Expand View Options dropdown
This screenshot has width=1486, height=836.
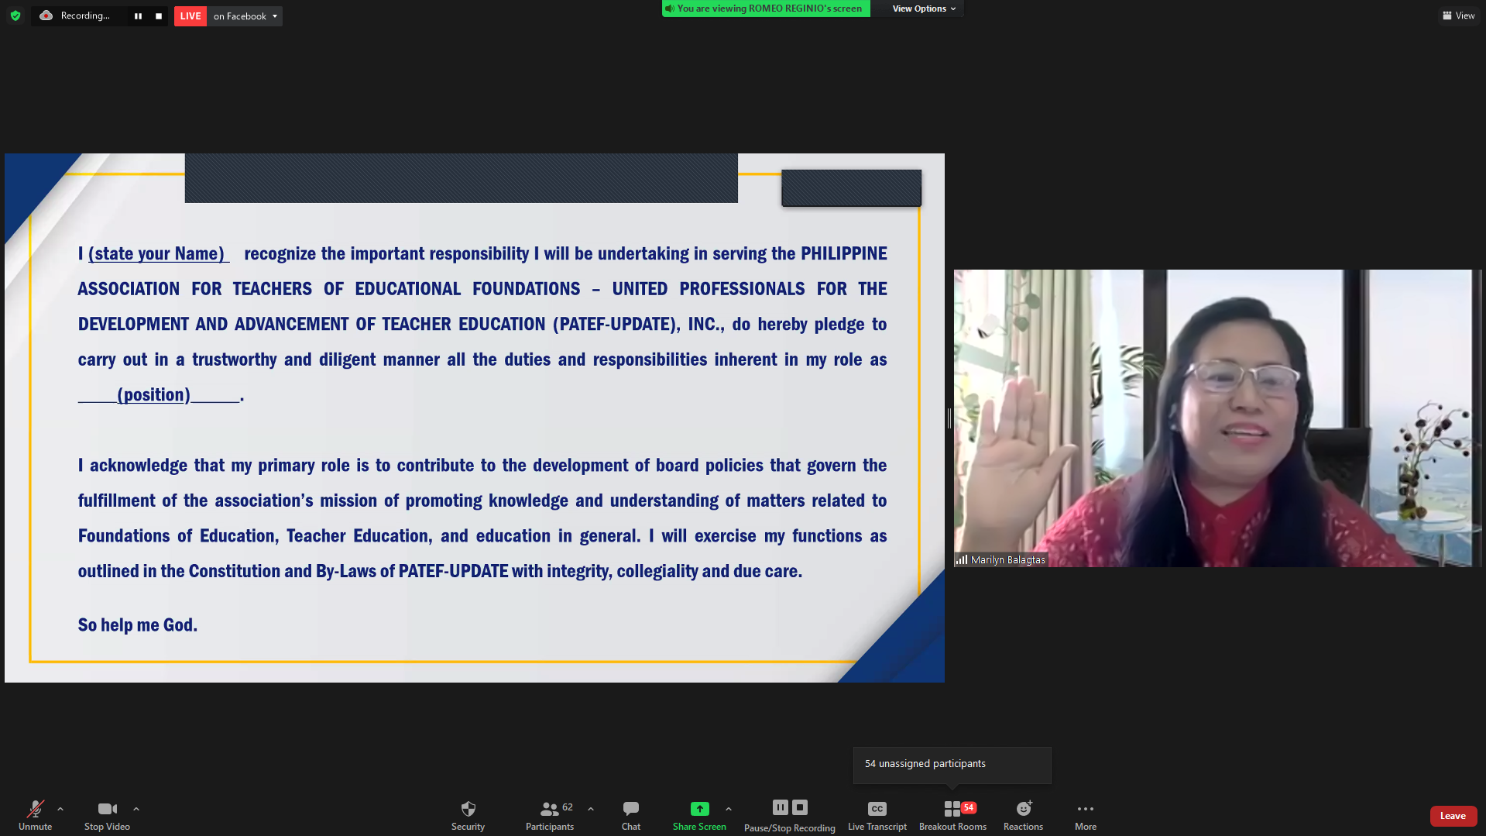tap(923, 9)
